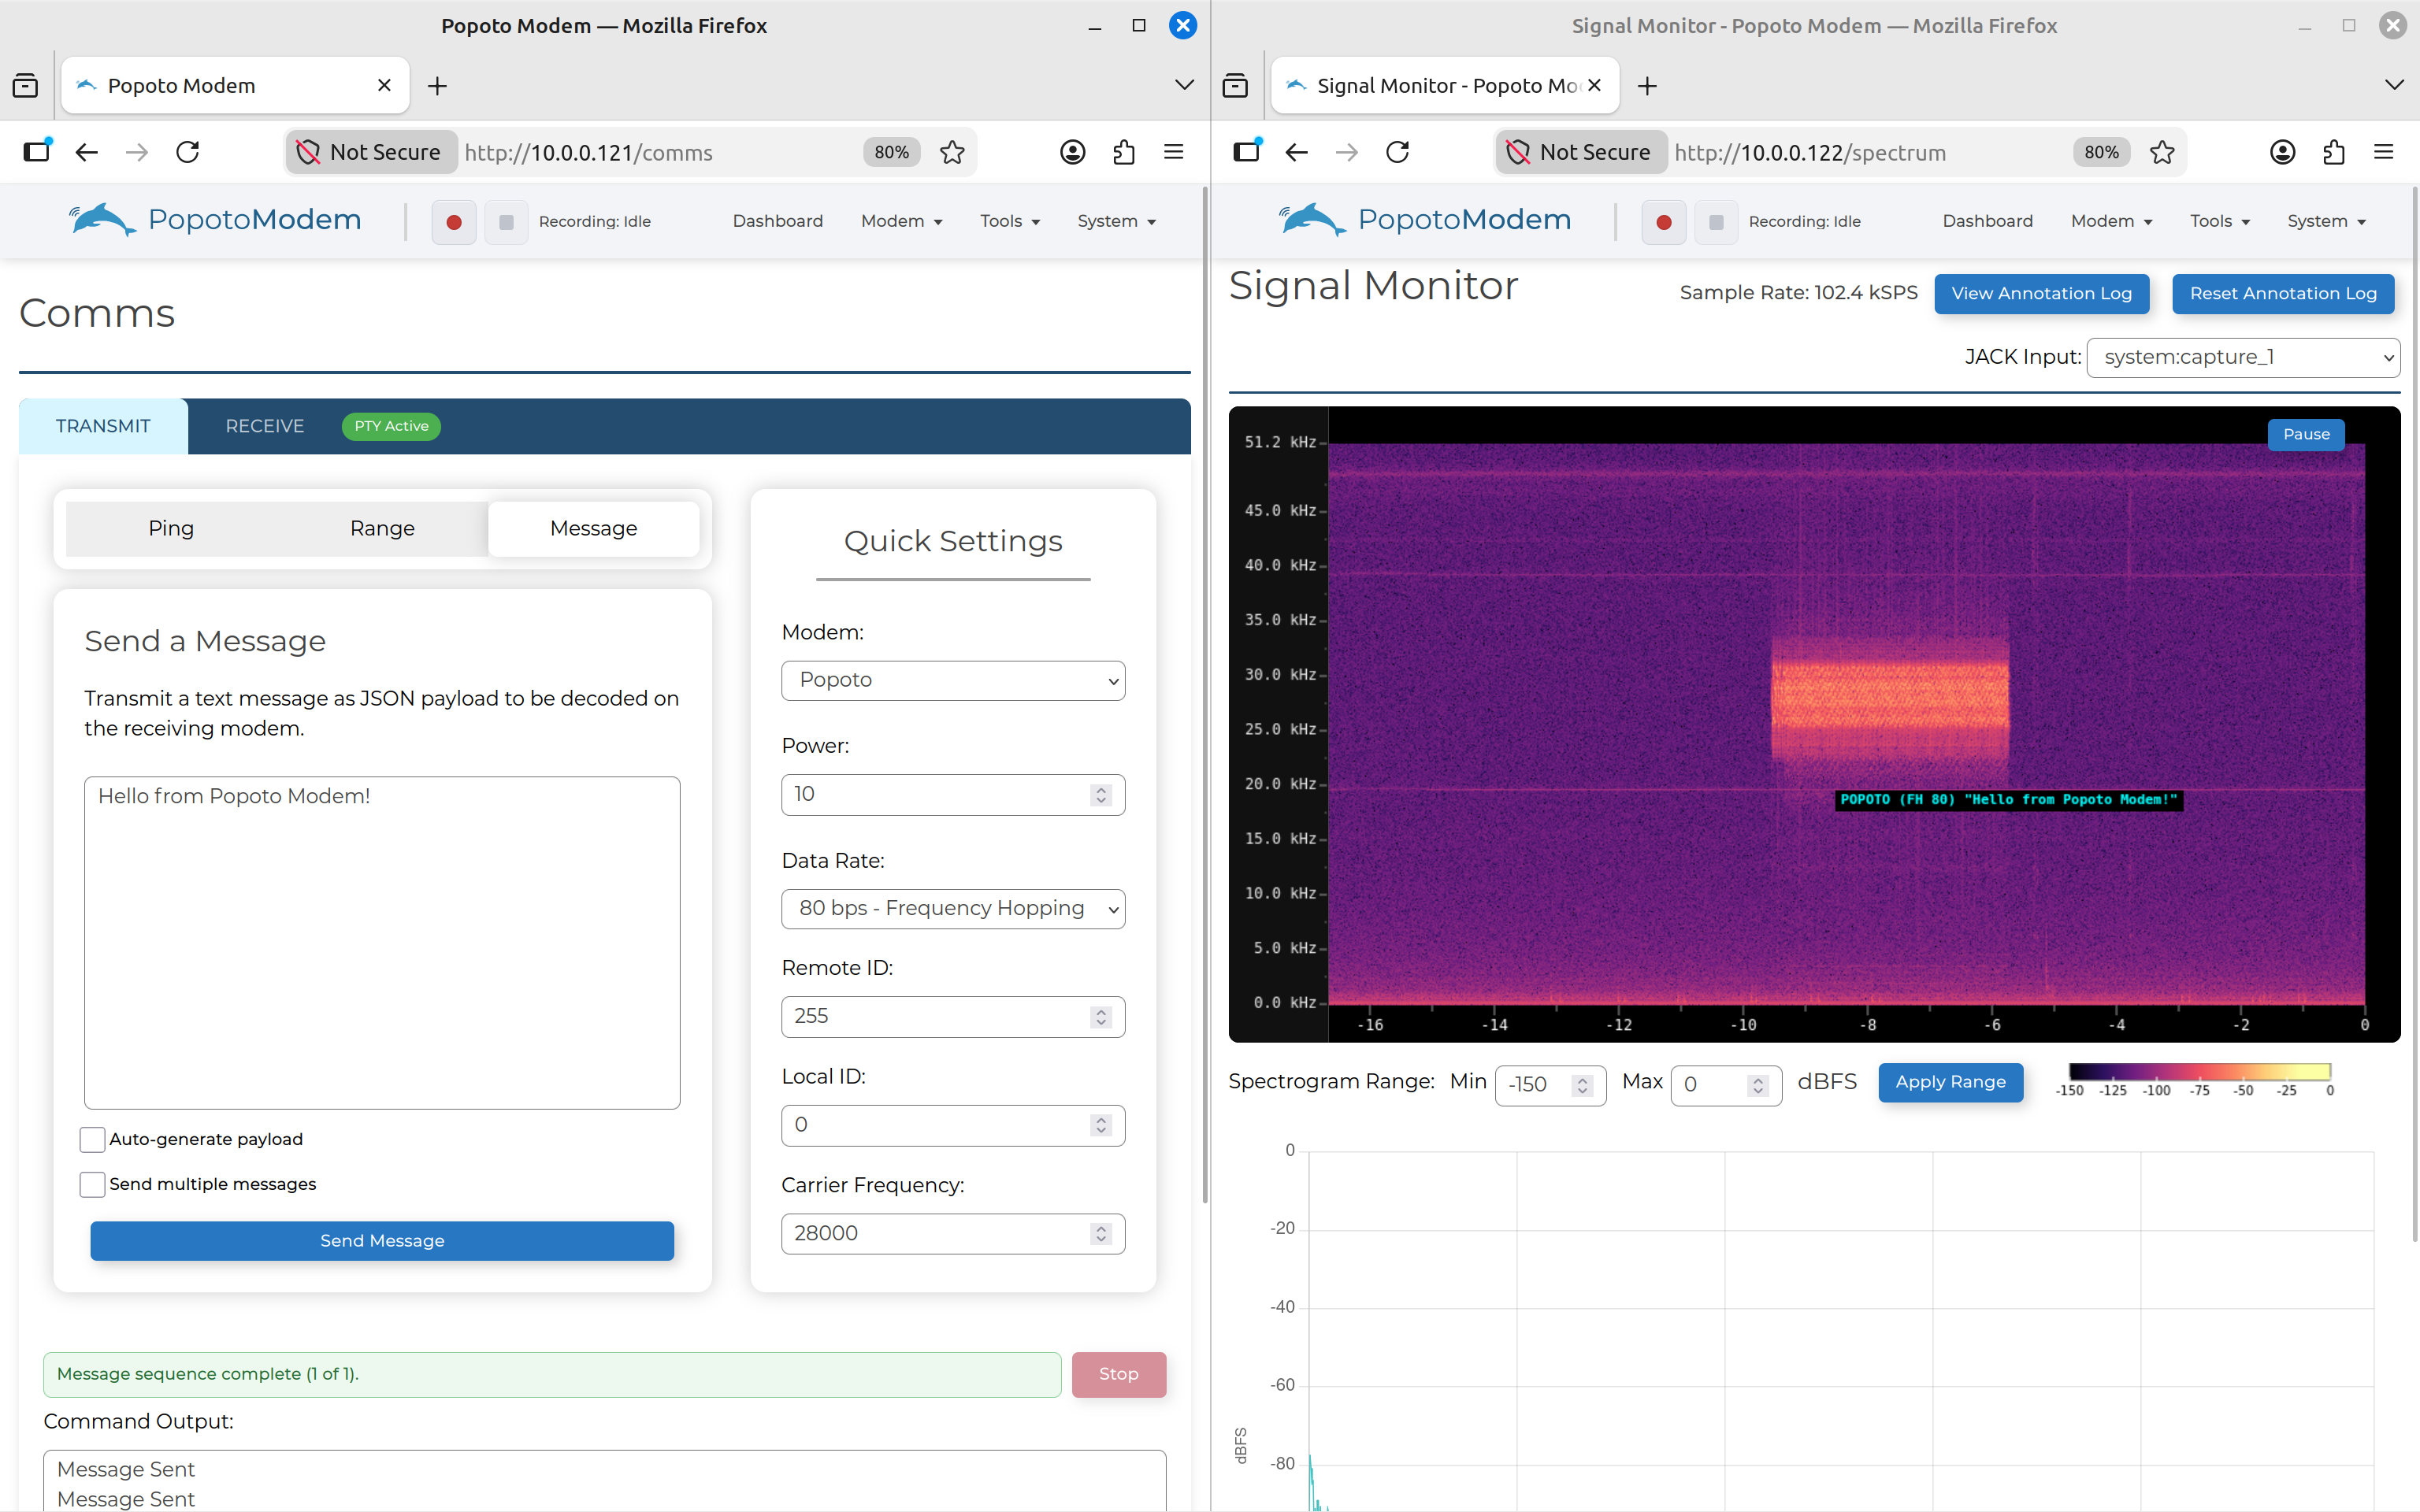Open Firefox account menu in left window

(1073, 152)
